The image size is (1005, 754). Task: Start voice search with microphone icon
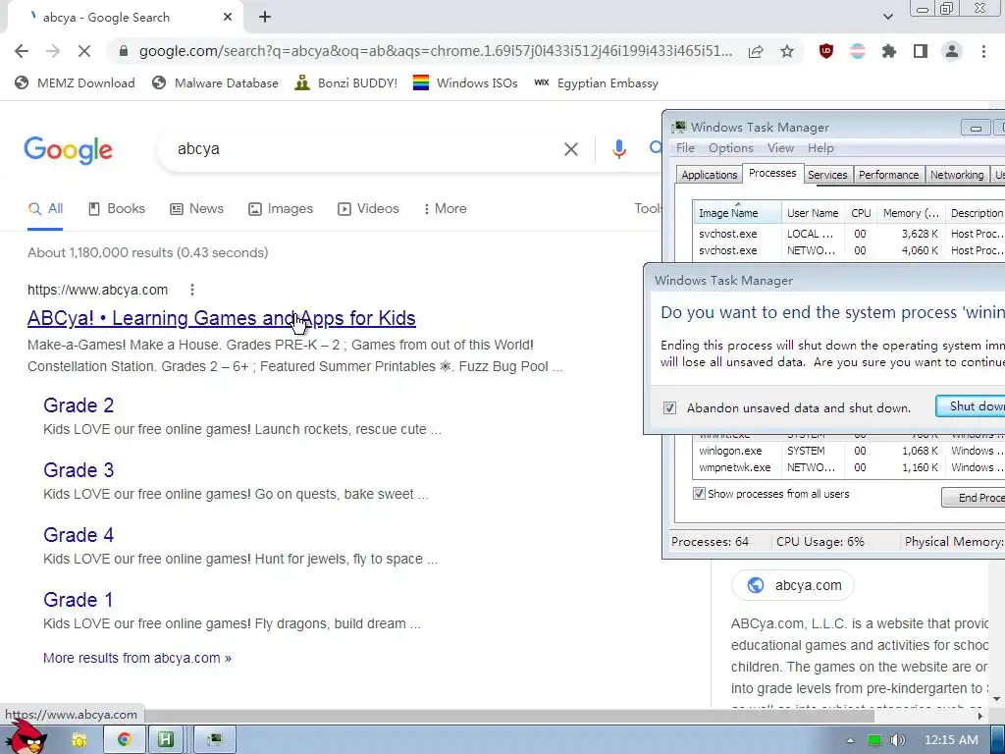click(618, 149)
